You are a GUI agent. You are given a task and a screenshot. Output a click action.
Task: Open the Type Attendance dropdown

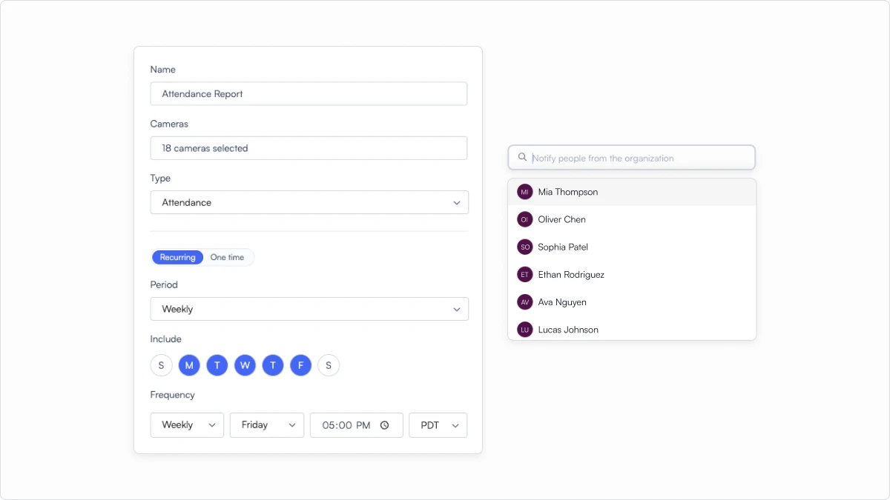pos(309,202)
